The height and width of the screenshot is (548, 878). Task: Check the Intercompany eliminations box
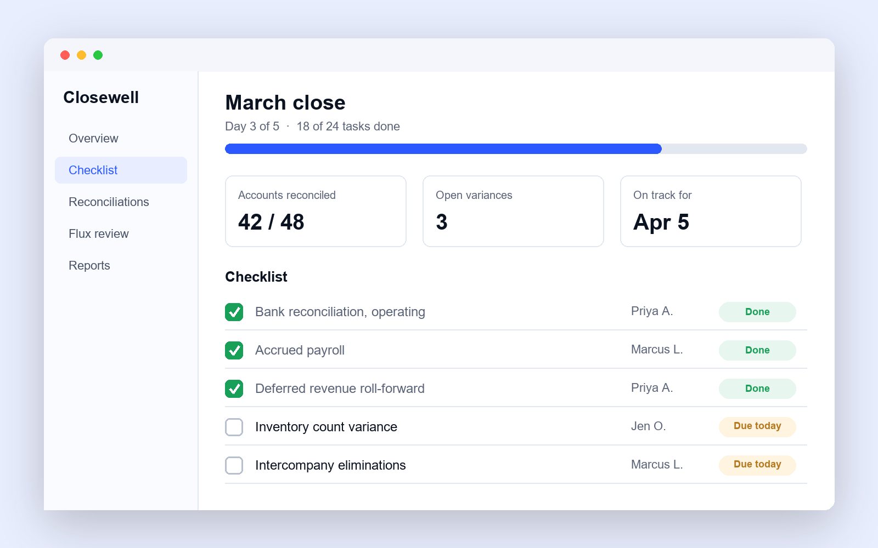pos(234,465)
